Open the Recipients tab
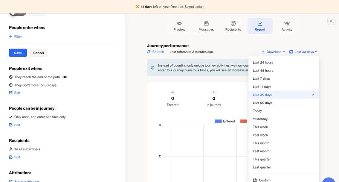The height and width of the screenshot is (182, 339). click(x=233, y=26)
